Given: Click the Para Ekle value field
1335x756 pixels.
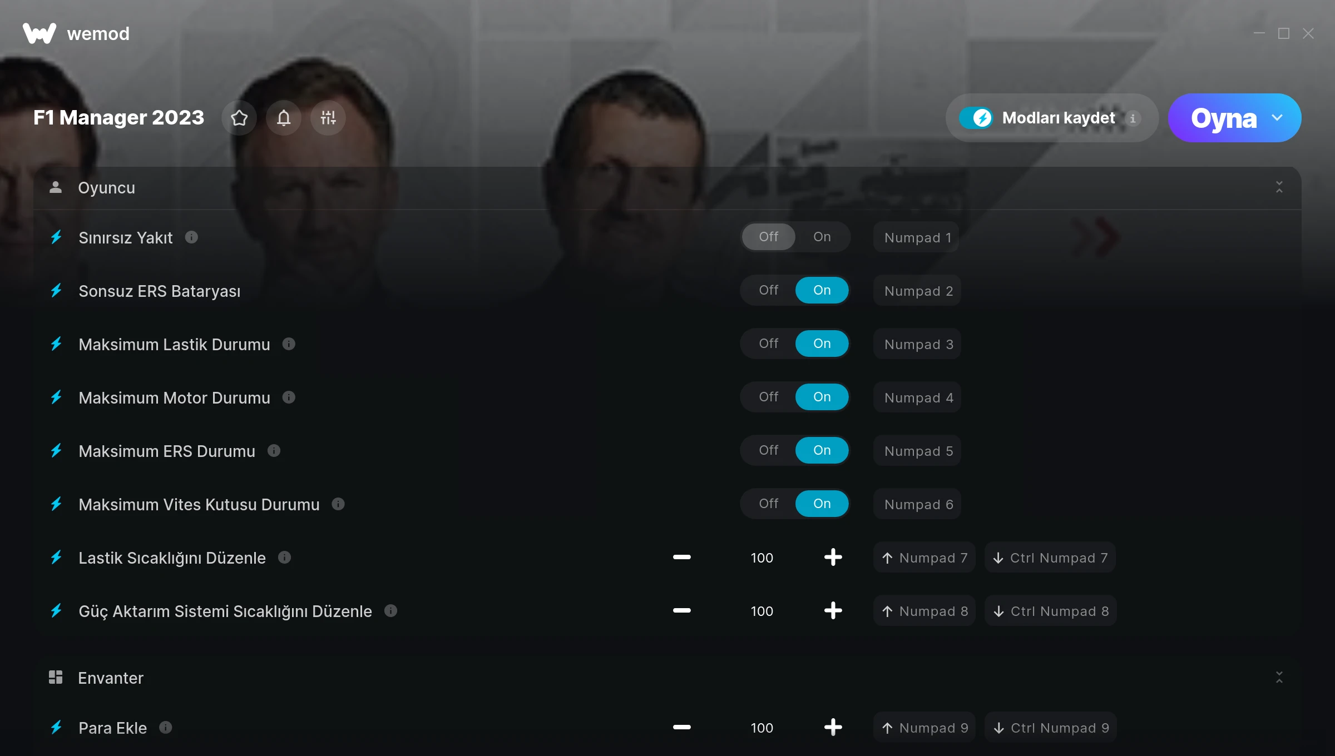Looking at the screenshot, I should pyautogui.click(x=762, y=728).
